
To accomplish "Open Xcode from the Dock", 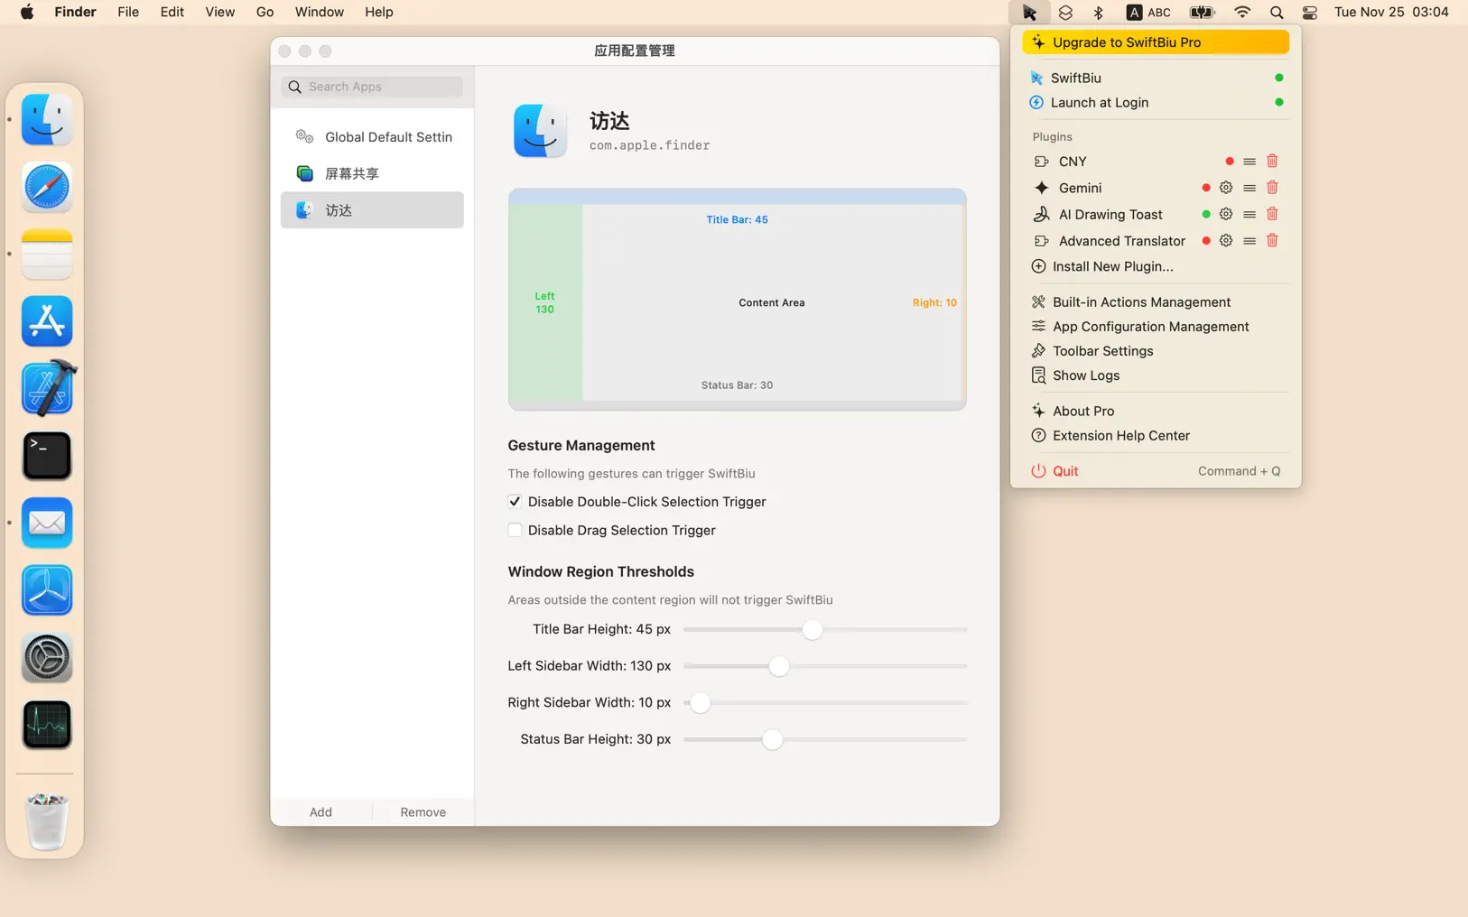I will (x=47, y=389).
